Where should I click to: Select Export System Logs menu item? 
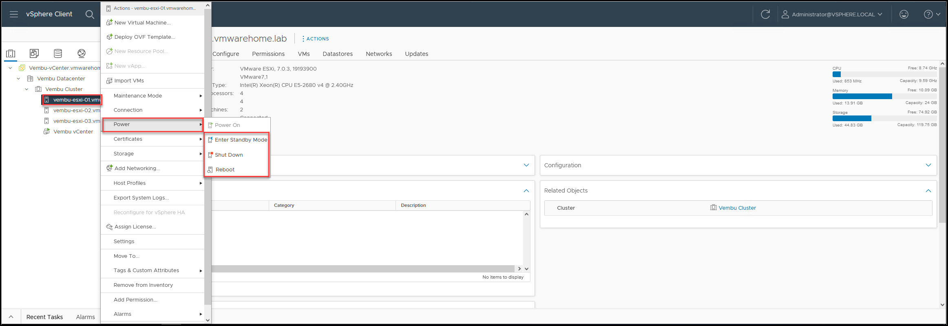point(152,197)
